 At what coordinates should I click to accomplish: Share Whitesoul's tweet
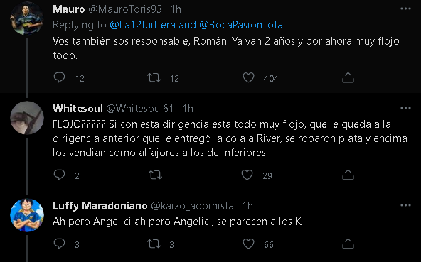click(x=348, y=175)
